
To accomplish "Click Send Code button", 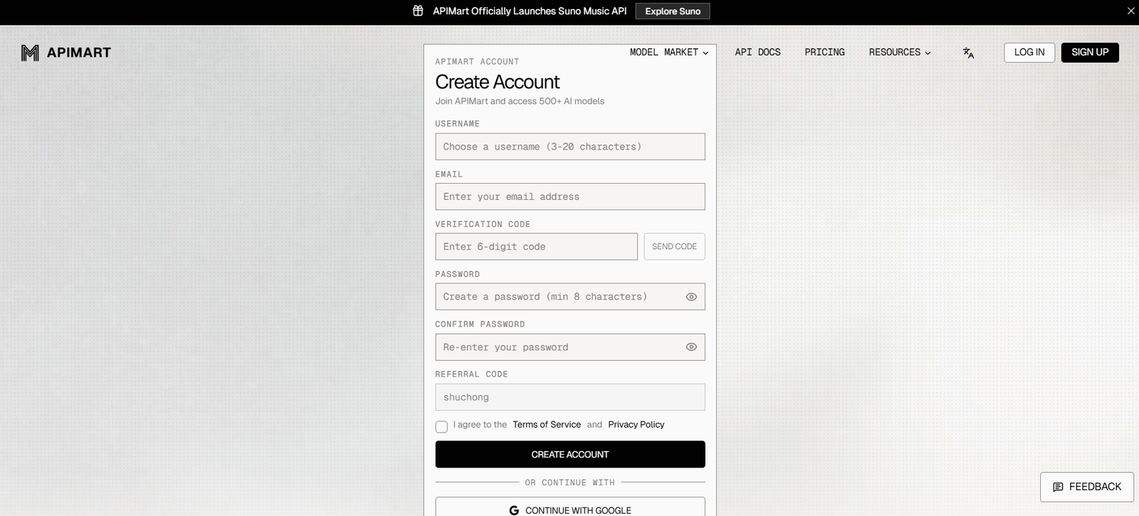I will point(674,247).
